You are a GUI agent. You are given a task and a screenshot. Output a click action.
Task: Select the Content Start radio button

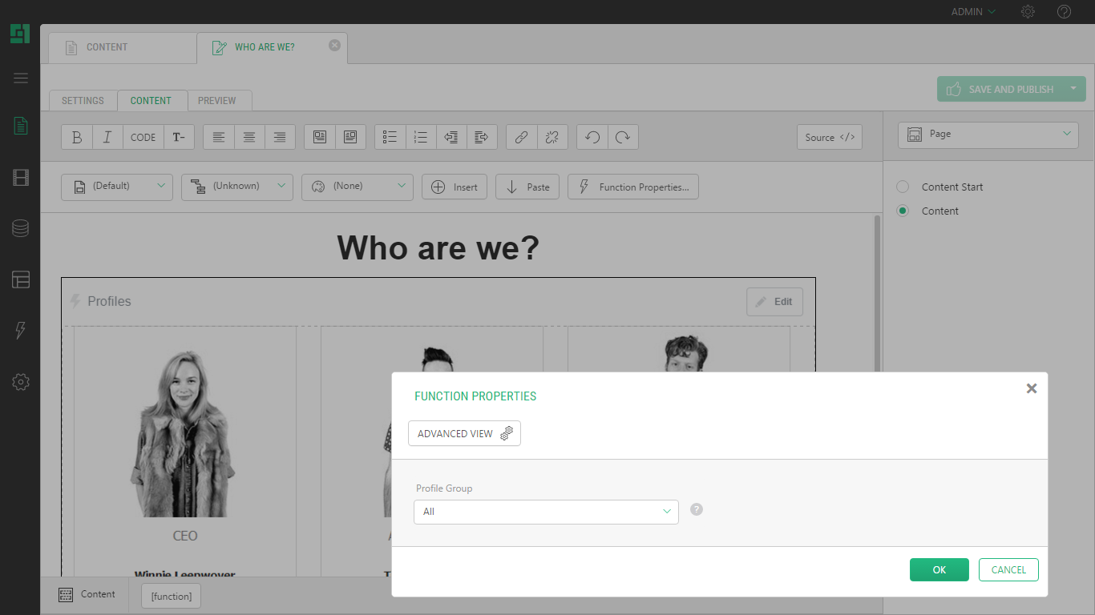click(x=903, y=187)
